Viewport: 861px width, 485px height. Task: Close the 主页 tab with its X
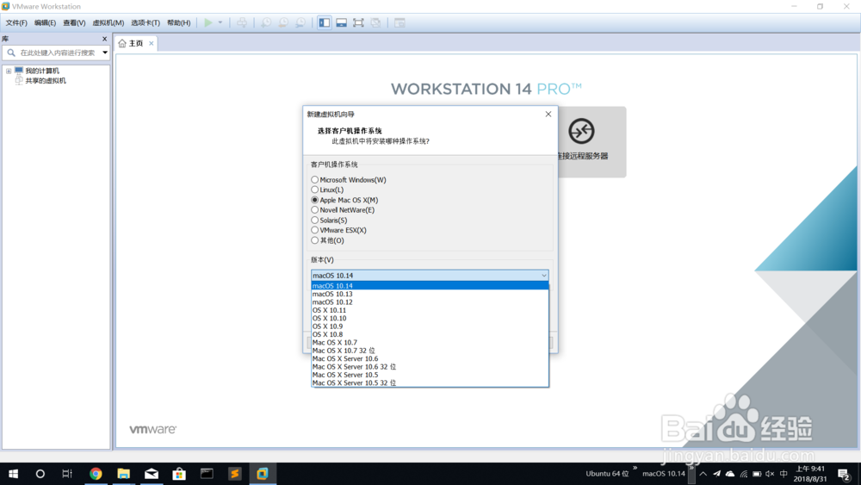pos(151,43)
